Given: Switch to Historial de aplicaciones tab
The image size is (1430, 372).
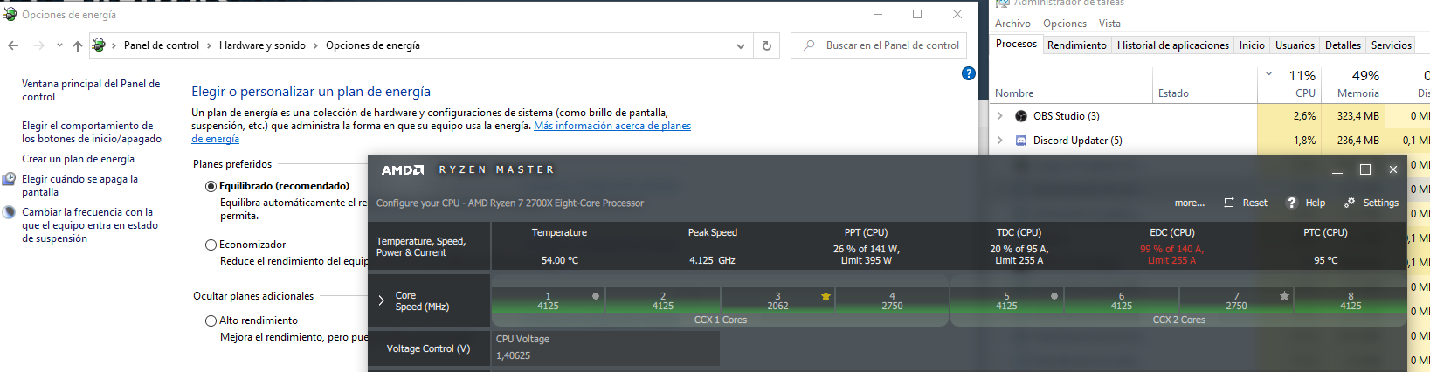Looking at the screenshot, I should [x=1173, y=45].
